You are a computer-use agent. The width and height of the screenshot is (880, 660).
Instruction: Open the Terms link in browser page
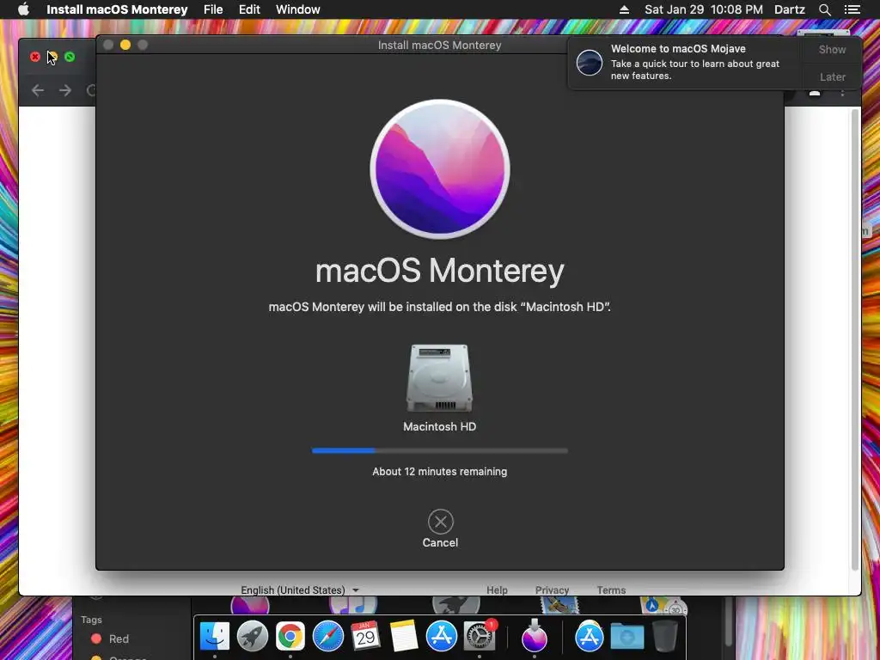point(611,590)
